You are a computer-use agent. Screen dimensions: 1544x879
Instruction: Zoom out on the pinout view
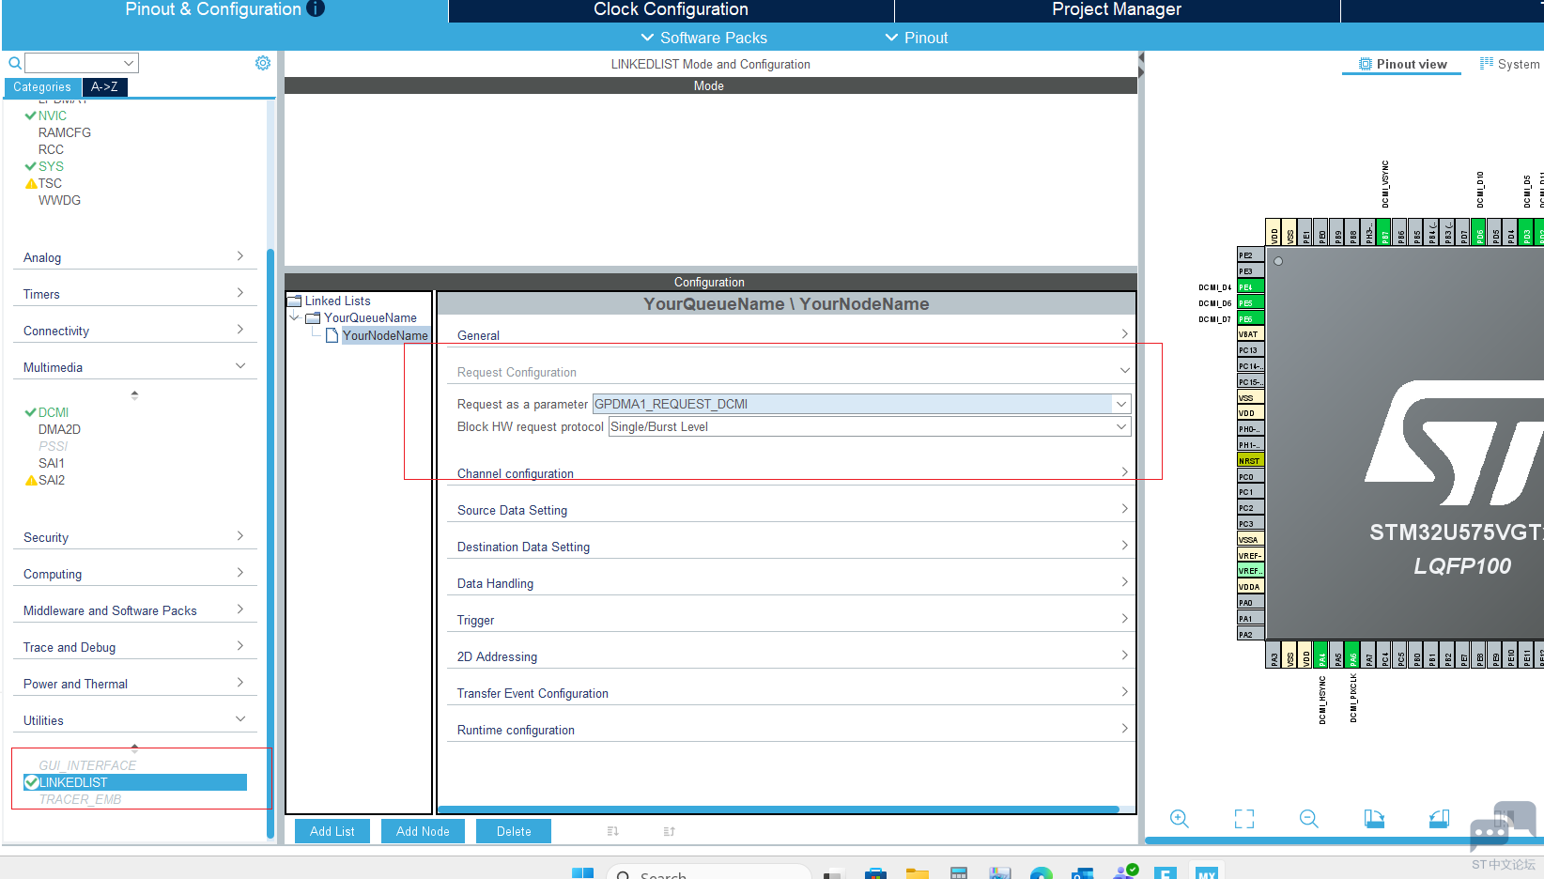tap(1309, 818)
